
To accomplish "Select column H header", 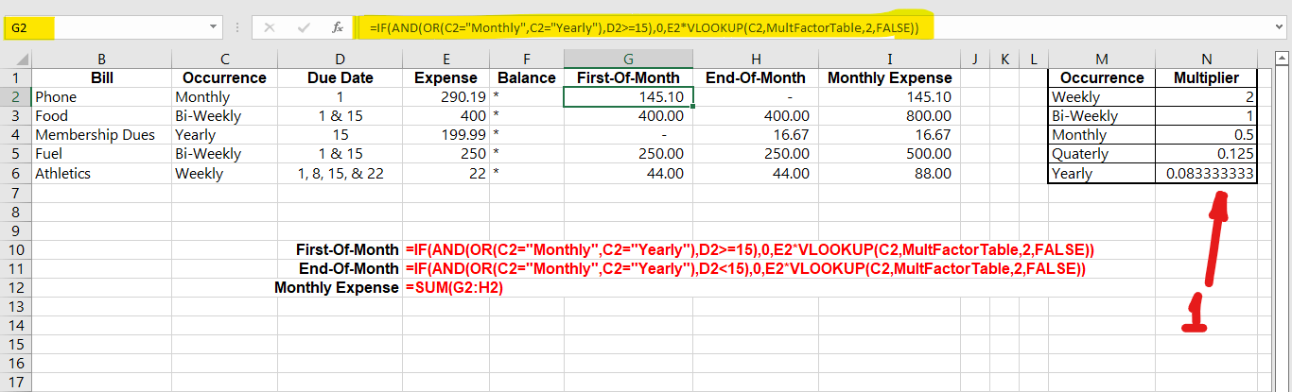I will pyautogui.click(x=756, y=59).
